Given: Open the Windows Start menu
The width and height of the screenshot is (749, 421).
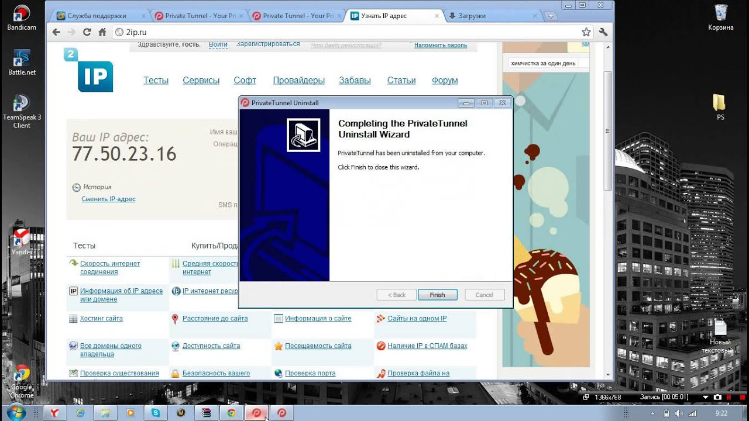Looking at the screenshot, I should tap(16, 412).
